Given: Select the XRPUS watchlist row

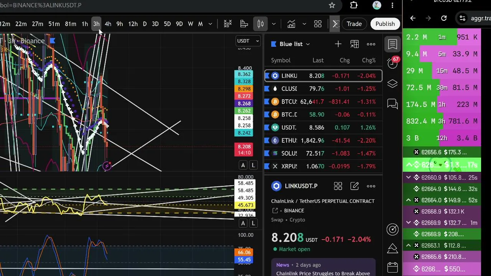Looking at the screenshot, I should click(x=323, y=166).
